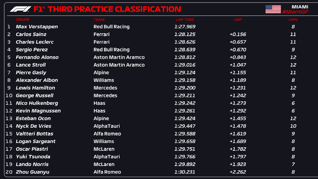318x179 pixels.
Task: Click the F1 logo icon
Action: (20, 9)
